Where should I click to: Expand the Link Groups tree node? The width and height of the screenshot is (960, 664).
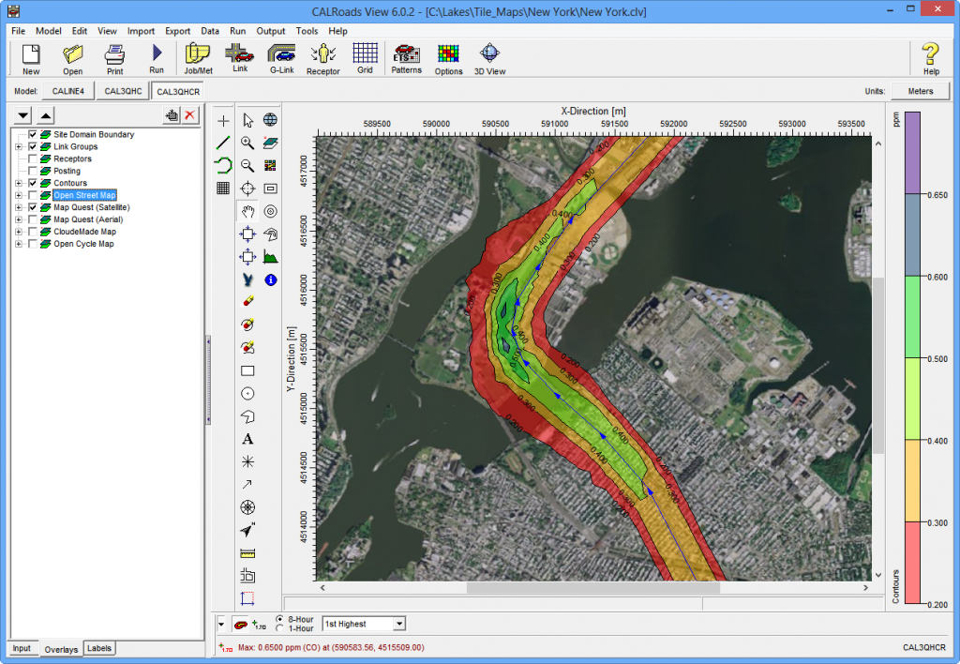point(19,147)
